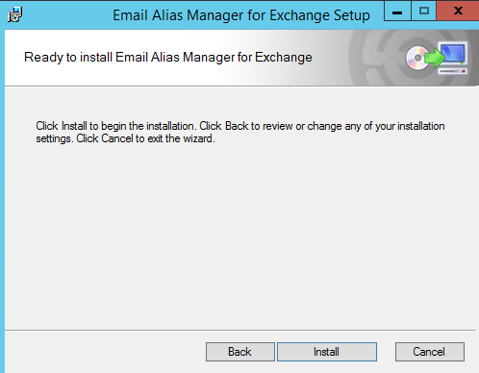Minimize the Setup window

pyautogui.click(x=397, y=12)
